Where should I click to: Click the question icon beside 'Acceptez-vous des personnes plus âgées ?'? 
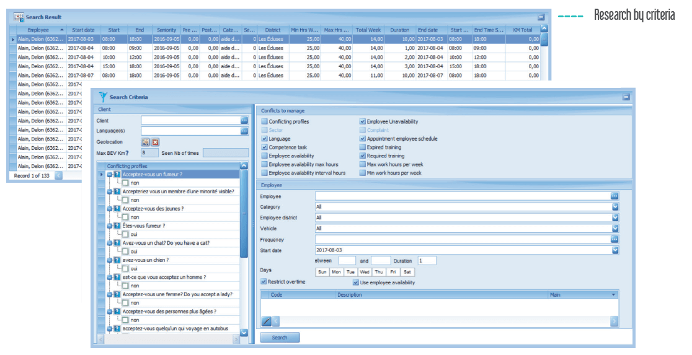click(x=117, y=312)
